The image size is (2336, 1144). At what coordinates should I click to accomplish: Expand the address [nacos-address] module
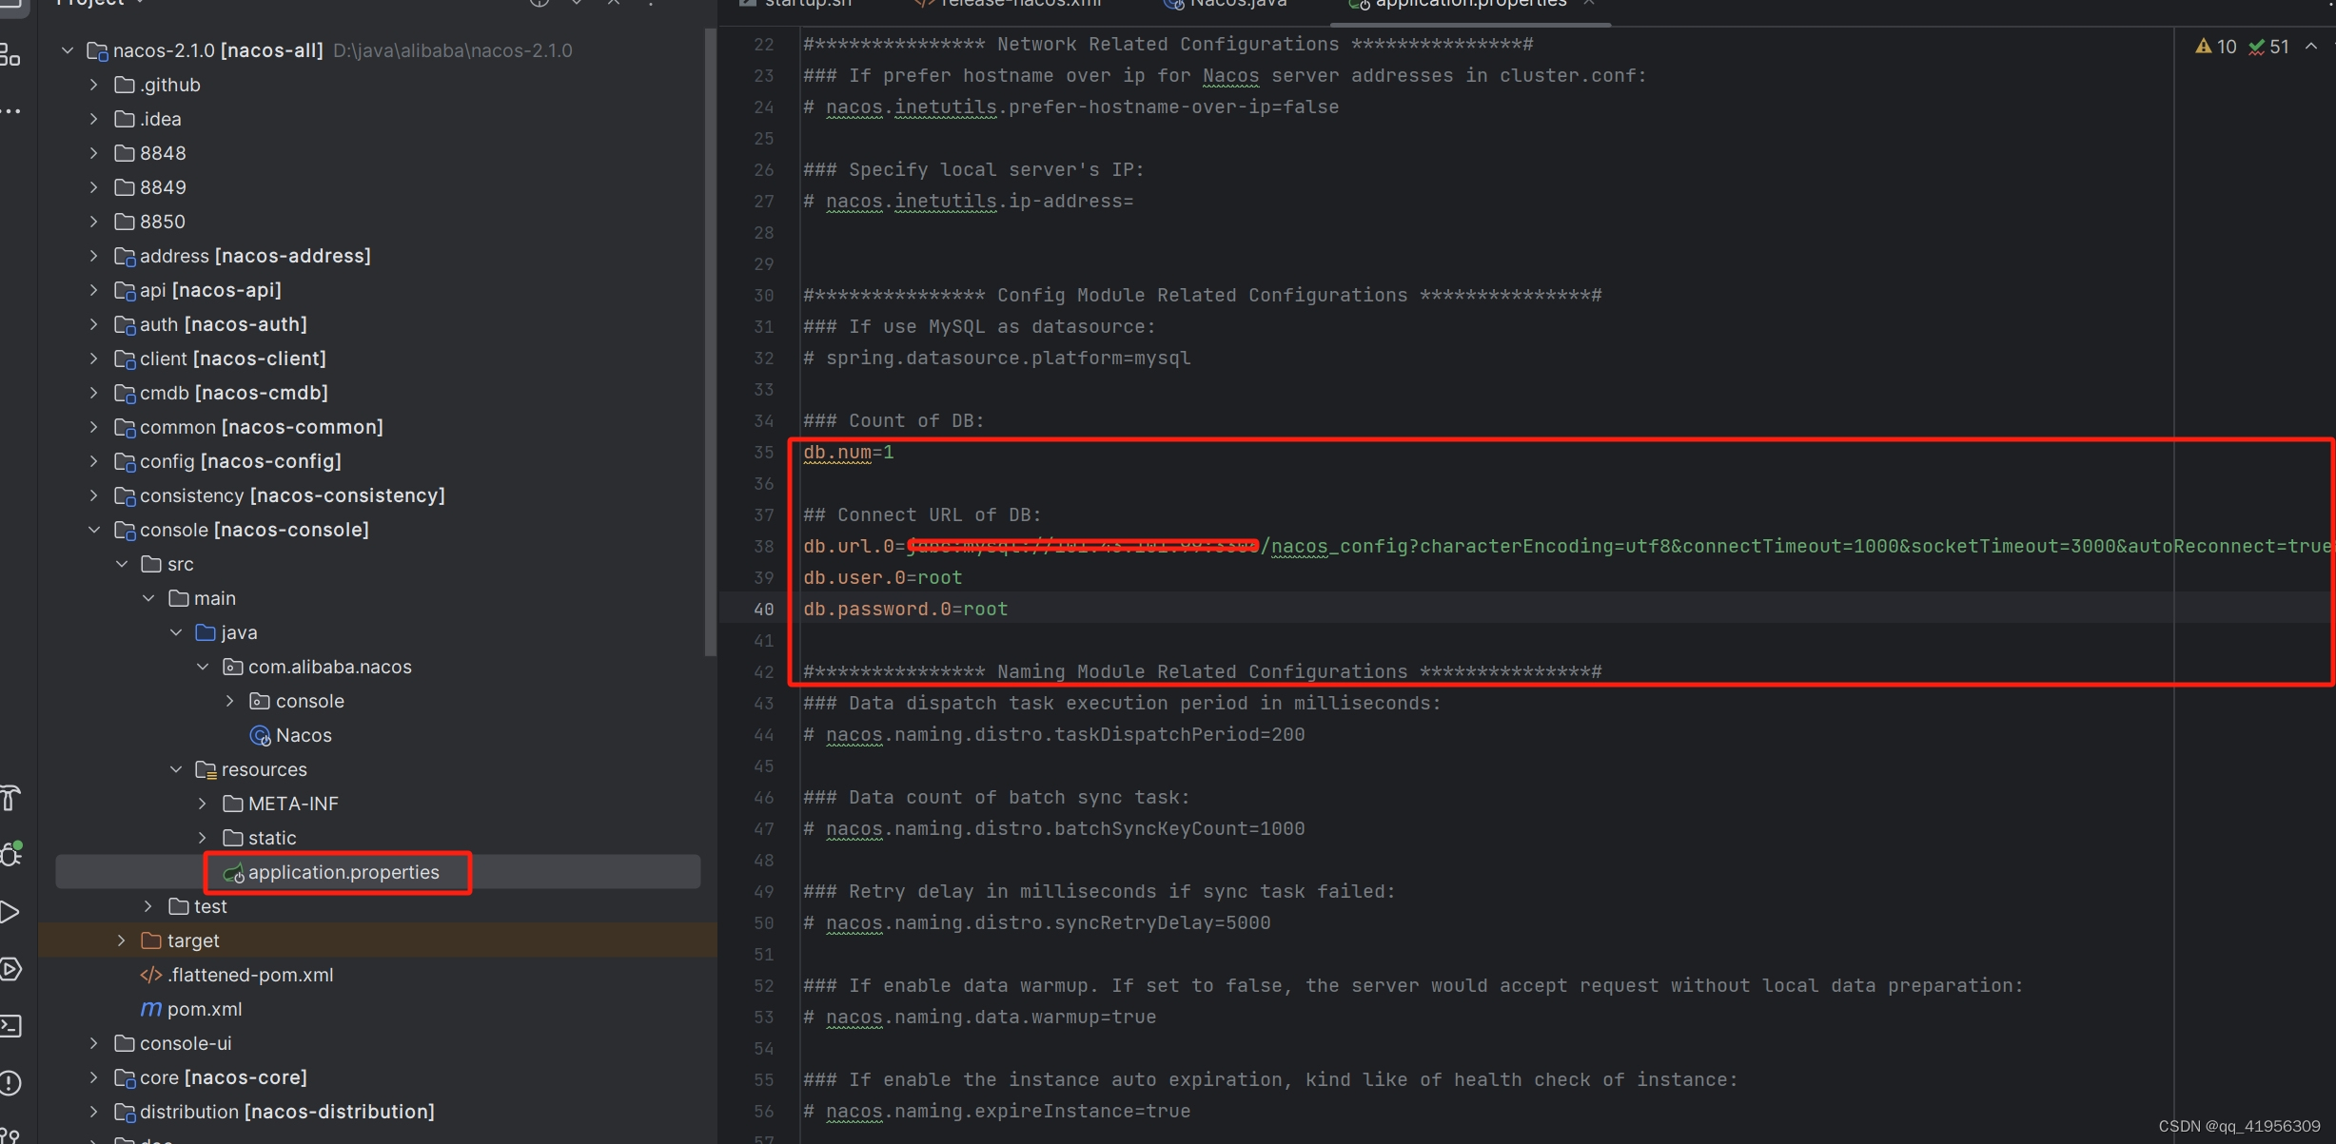pos(93,256)
